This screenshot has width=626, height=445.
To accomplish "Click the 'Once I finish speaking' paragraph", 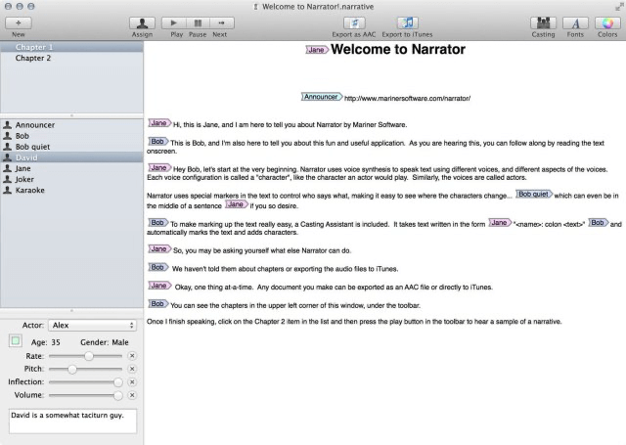I will point(354,322).
